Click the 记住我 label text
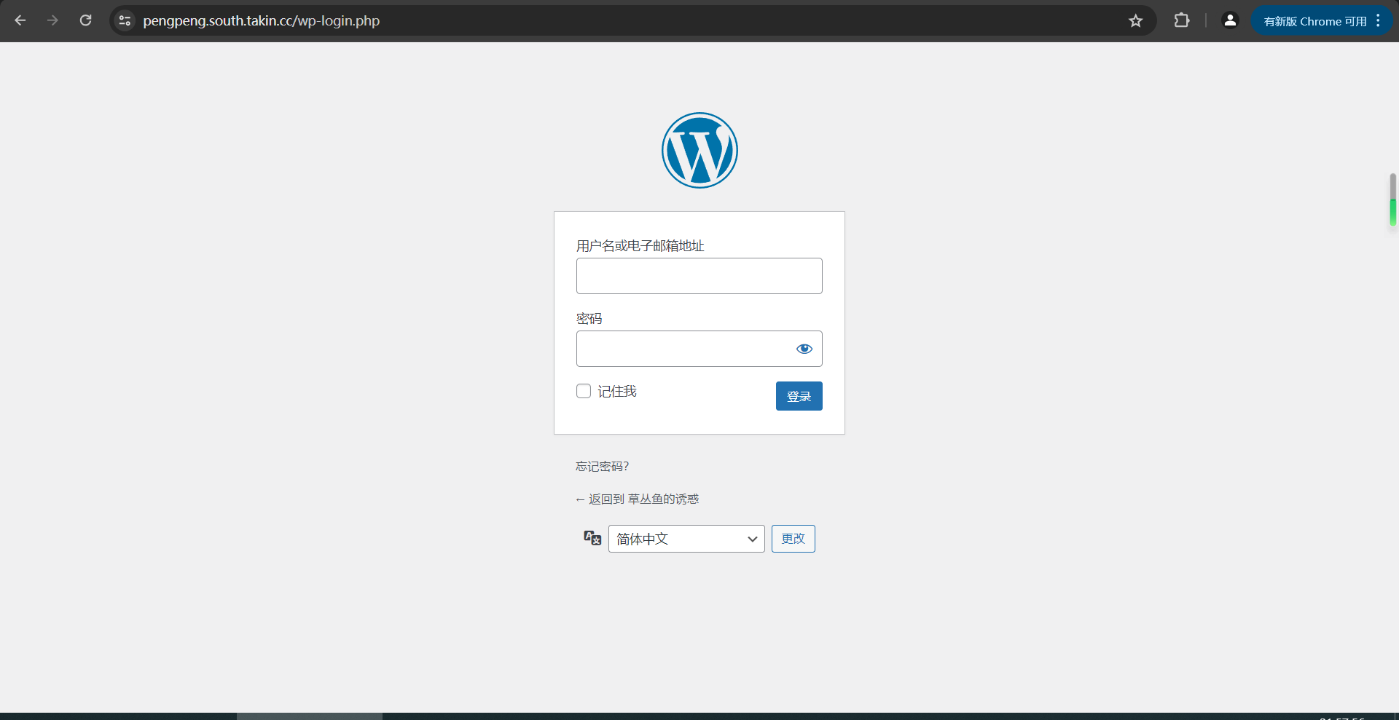This screenshot has width=1399, height=720. (x=617, y=392)
